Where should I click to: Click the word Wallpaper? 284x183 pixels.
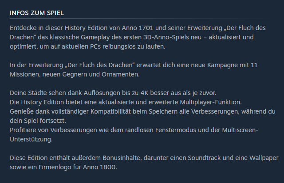click(x=264, y=158)
